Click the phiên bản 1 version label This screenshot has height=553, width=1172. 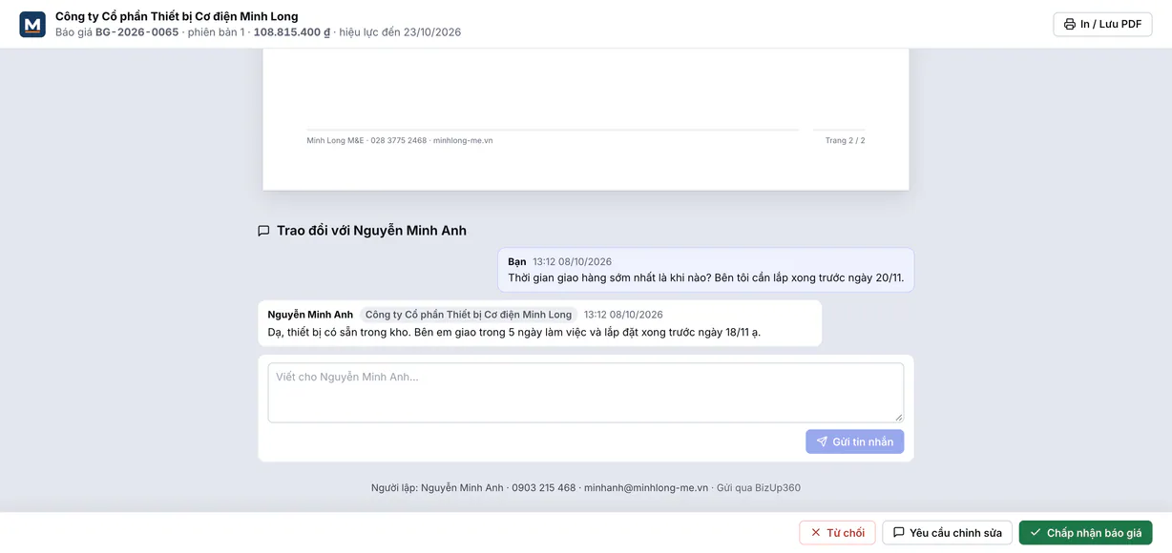click(x=217, y=32)
